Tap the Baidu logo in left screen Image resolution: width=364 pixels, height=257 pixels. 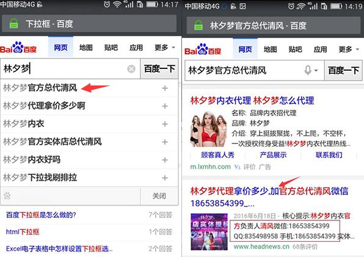18,48
